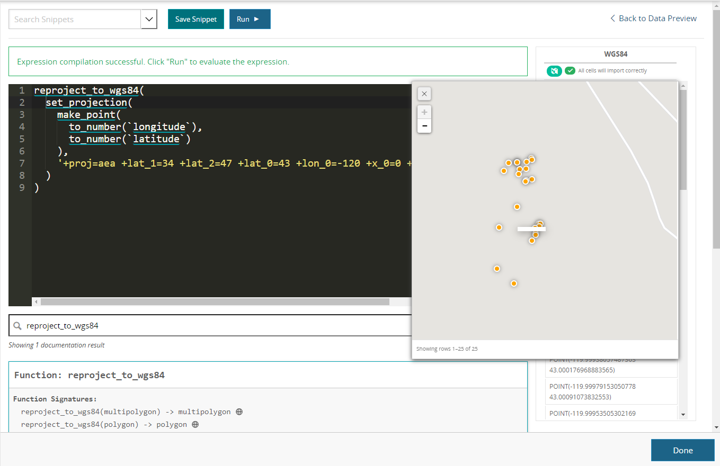Place cursor on reproject_to_wgs84( in line 1
The image size is (720, 466).
pos(89,90)
